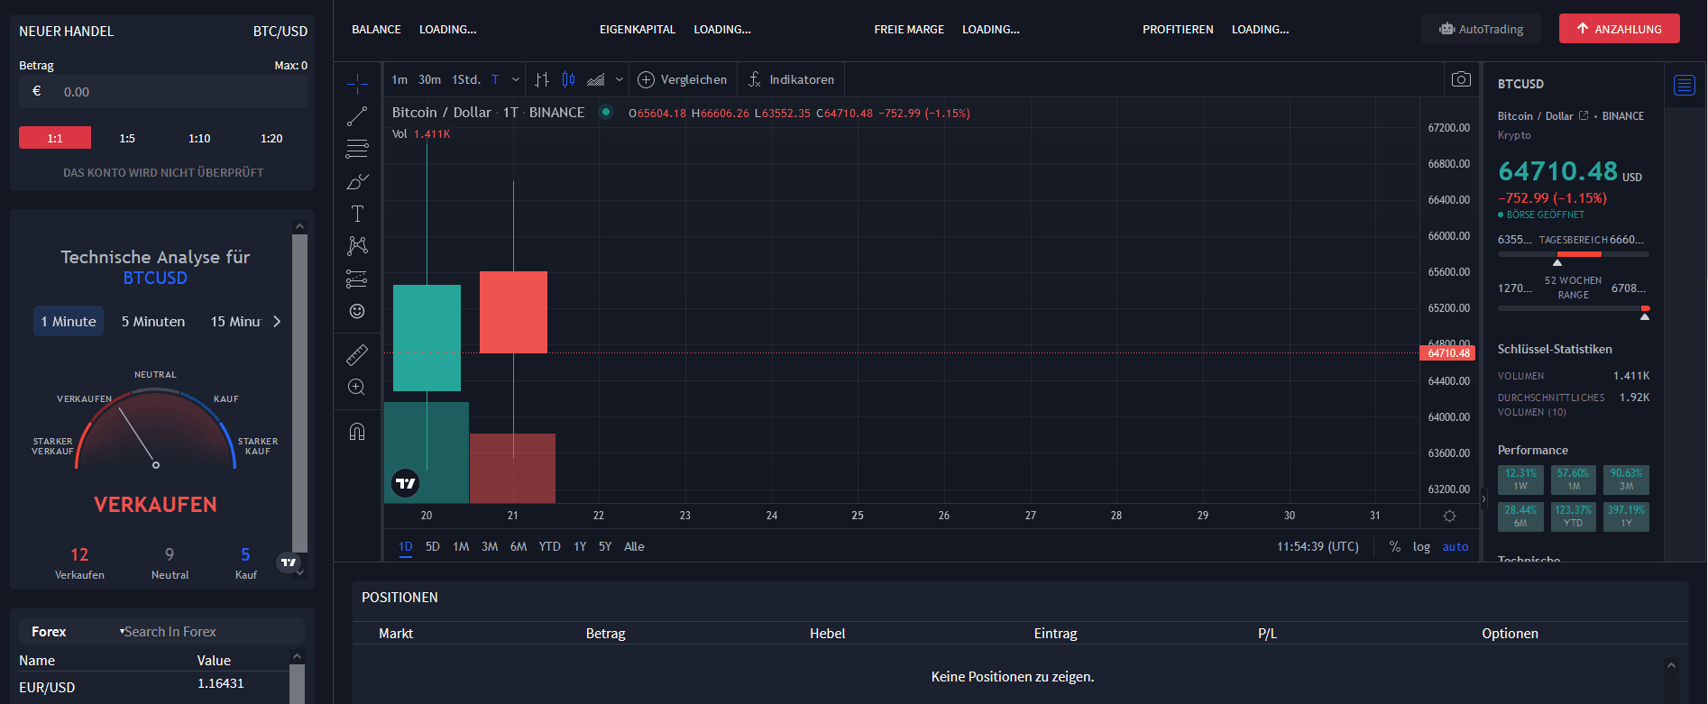This screenshot has width=1708, height=704.
Task: Select the brush drawing tool
Action: (357, 181)
